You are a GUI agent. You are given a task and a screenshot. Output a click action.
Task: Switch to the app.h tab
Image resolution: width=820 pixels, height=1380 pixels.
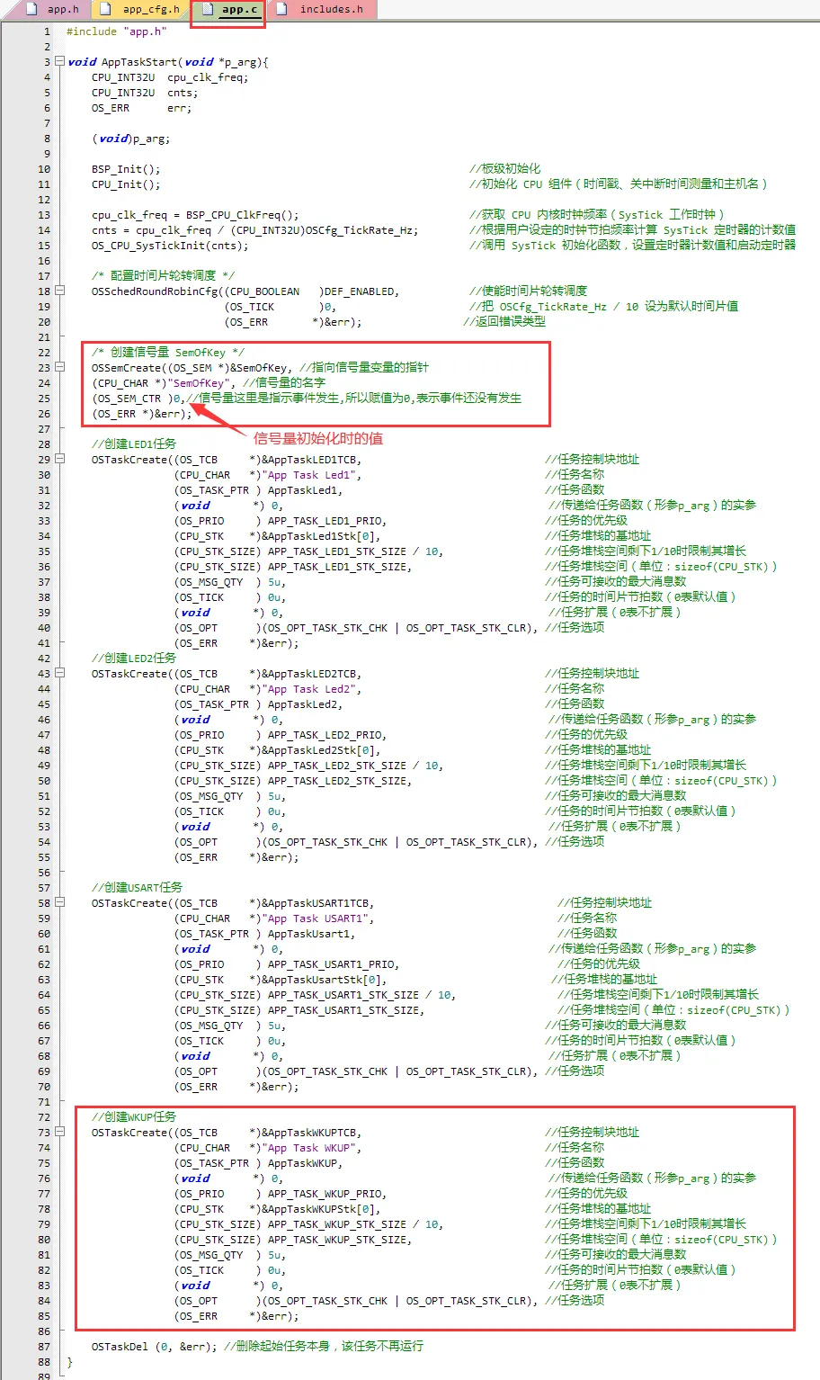point(62,9)
